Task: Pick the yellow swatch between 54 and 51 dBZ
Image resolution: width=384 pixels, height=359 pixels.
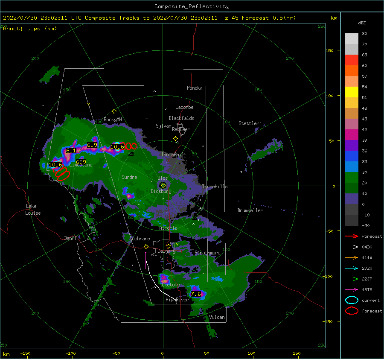Action: pyautogui.click(x=352, y=92)
